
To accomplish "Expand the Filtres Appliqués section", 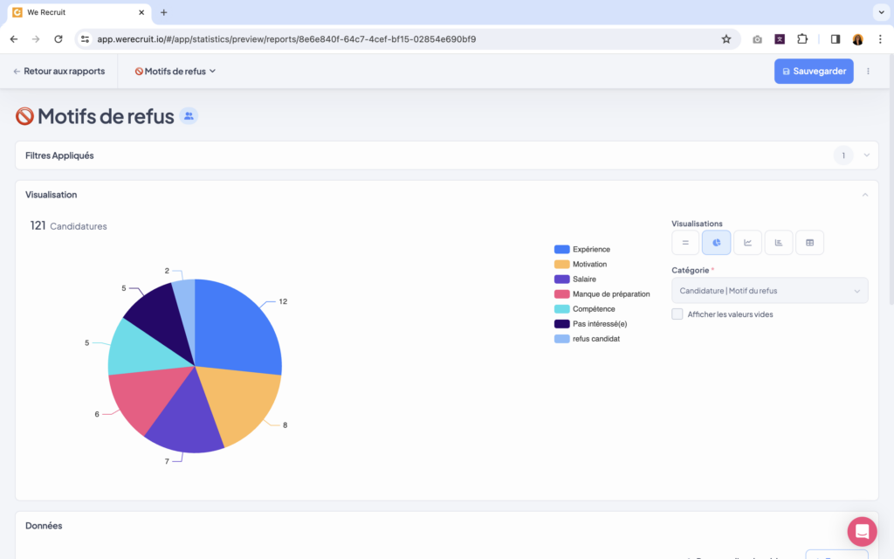I will [x=867, y=155].
